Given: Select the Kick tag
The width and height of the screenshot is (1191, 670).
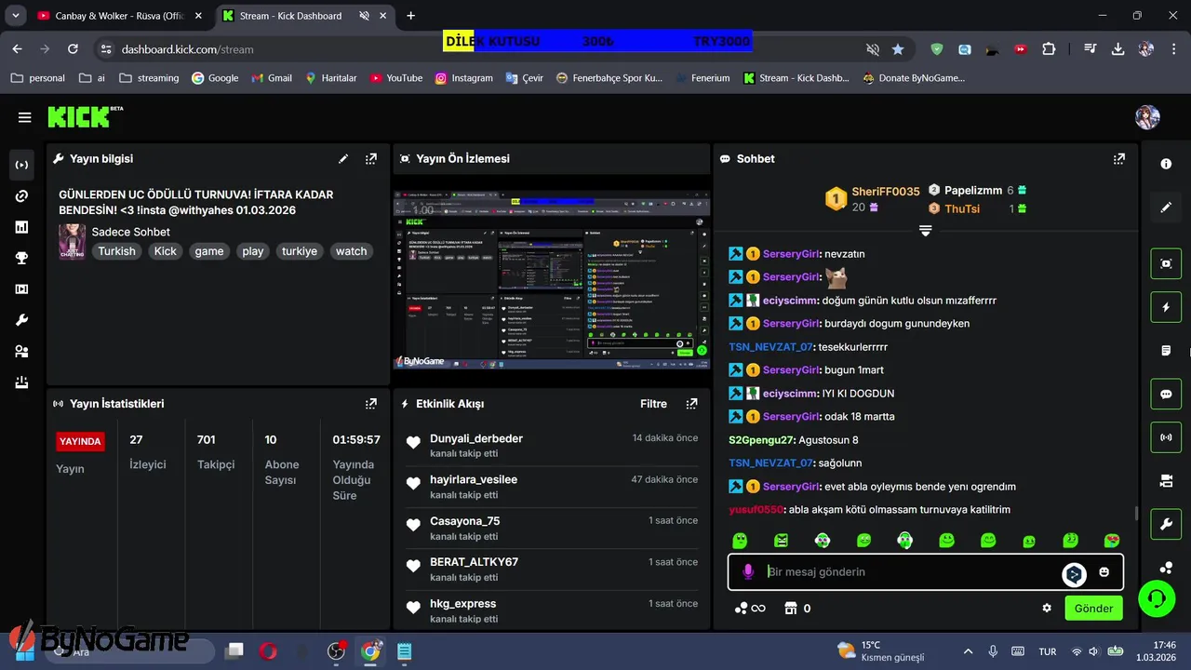Looking at the screenshot, I should pyautogui.click(x=166, y=251).
